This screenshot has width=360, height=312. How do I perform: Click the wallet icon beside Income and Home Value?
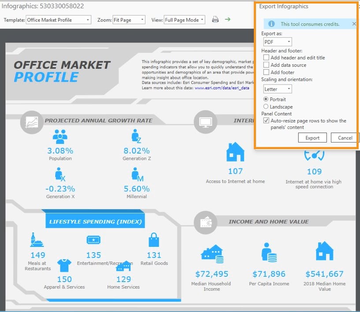click(x=205, y=222)
